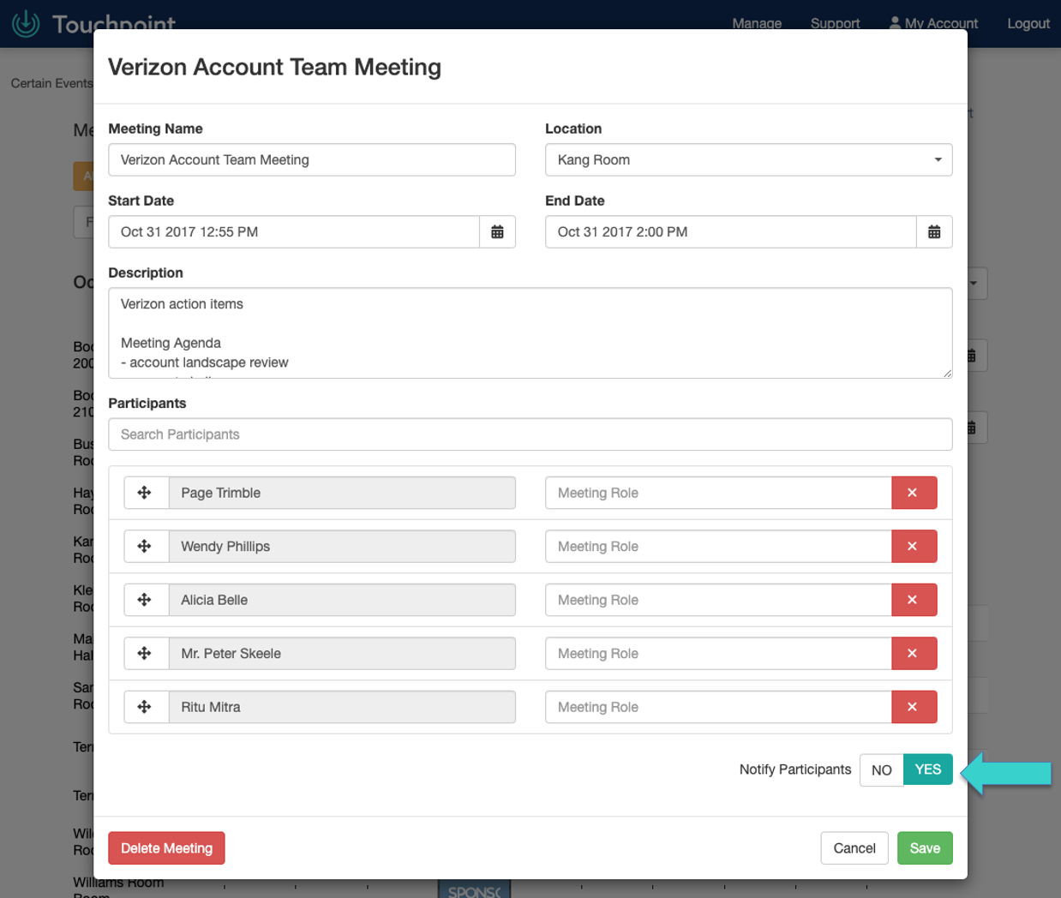Click inside the Description text area
The width and height of the screenshot is (1061, 898).
coord(530,333)
